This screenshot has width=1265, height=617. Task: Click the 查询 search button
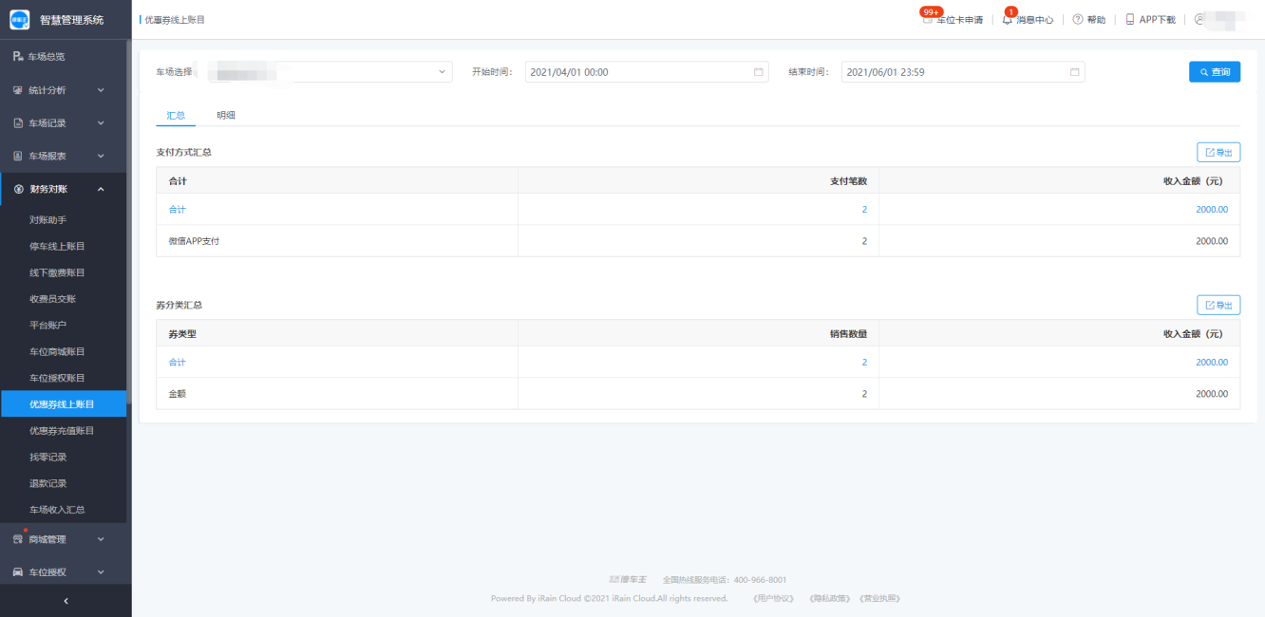click(x=1215, y=72)
